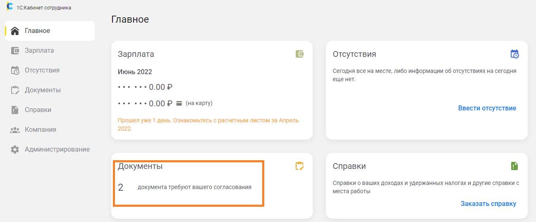Click the Зарплата card heading
536x222 pixels.
tap(136, 54)
